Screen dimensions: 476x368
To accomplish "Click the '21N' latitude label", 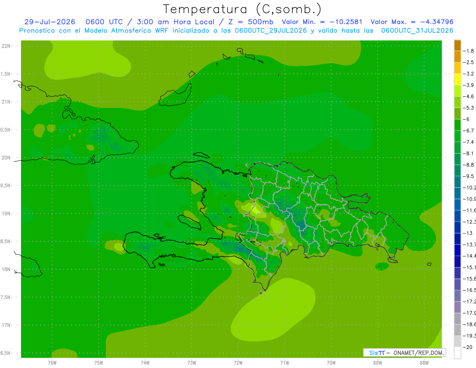I will pyautogui.click(x=6, y=102).
